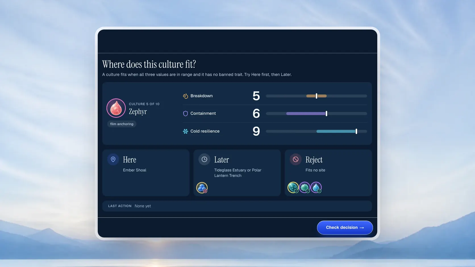Click the clock icon on Later card
This screenshot has height=267, width=475.
tap(204, 159)
